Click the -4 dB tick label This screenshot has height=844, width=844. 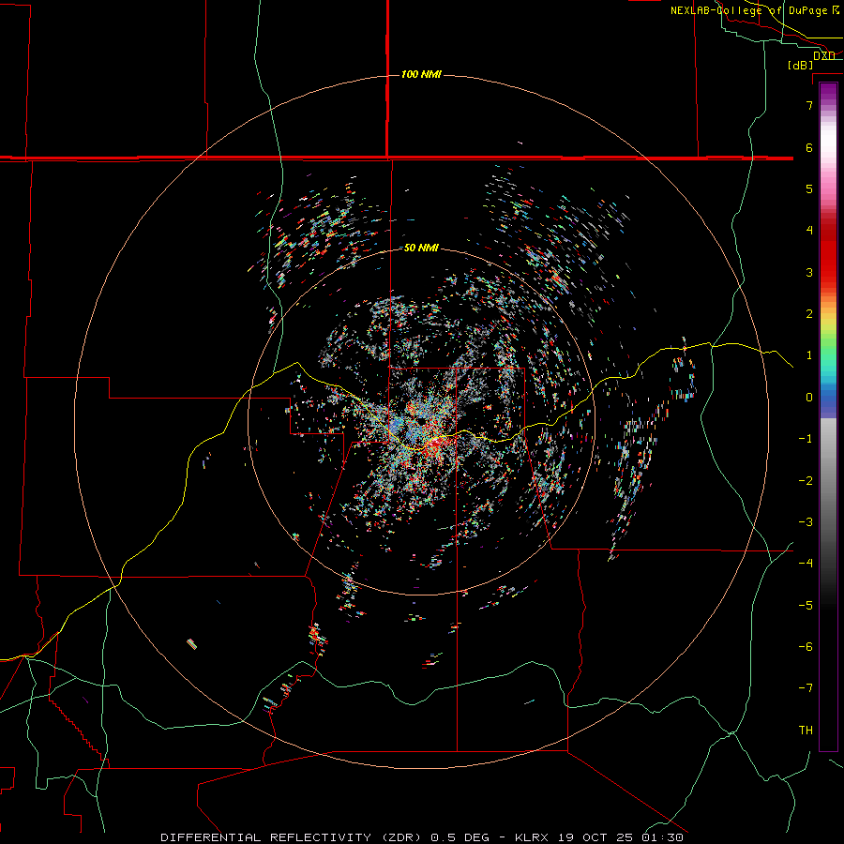click(x=806, y=564)
